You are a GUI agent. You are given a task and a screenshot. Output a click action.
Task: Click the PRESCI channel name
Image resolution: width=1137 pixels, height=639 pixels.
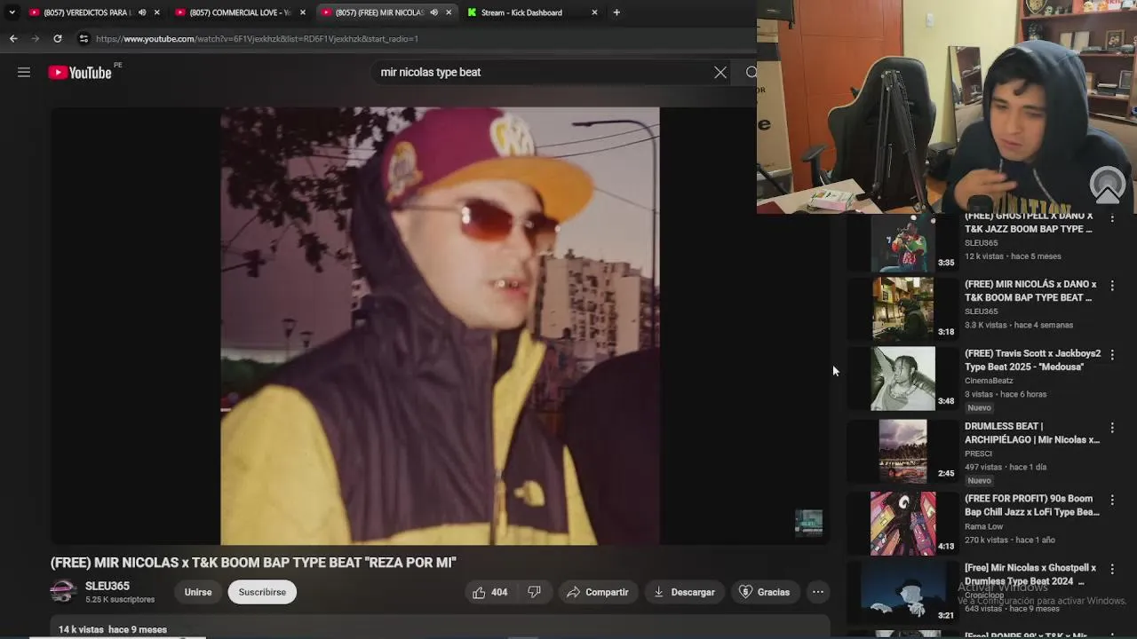tap(978, 454)
